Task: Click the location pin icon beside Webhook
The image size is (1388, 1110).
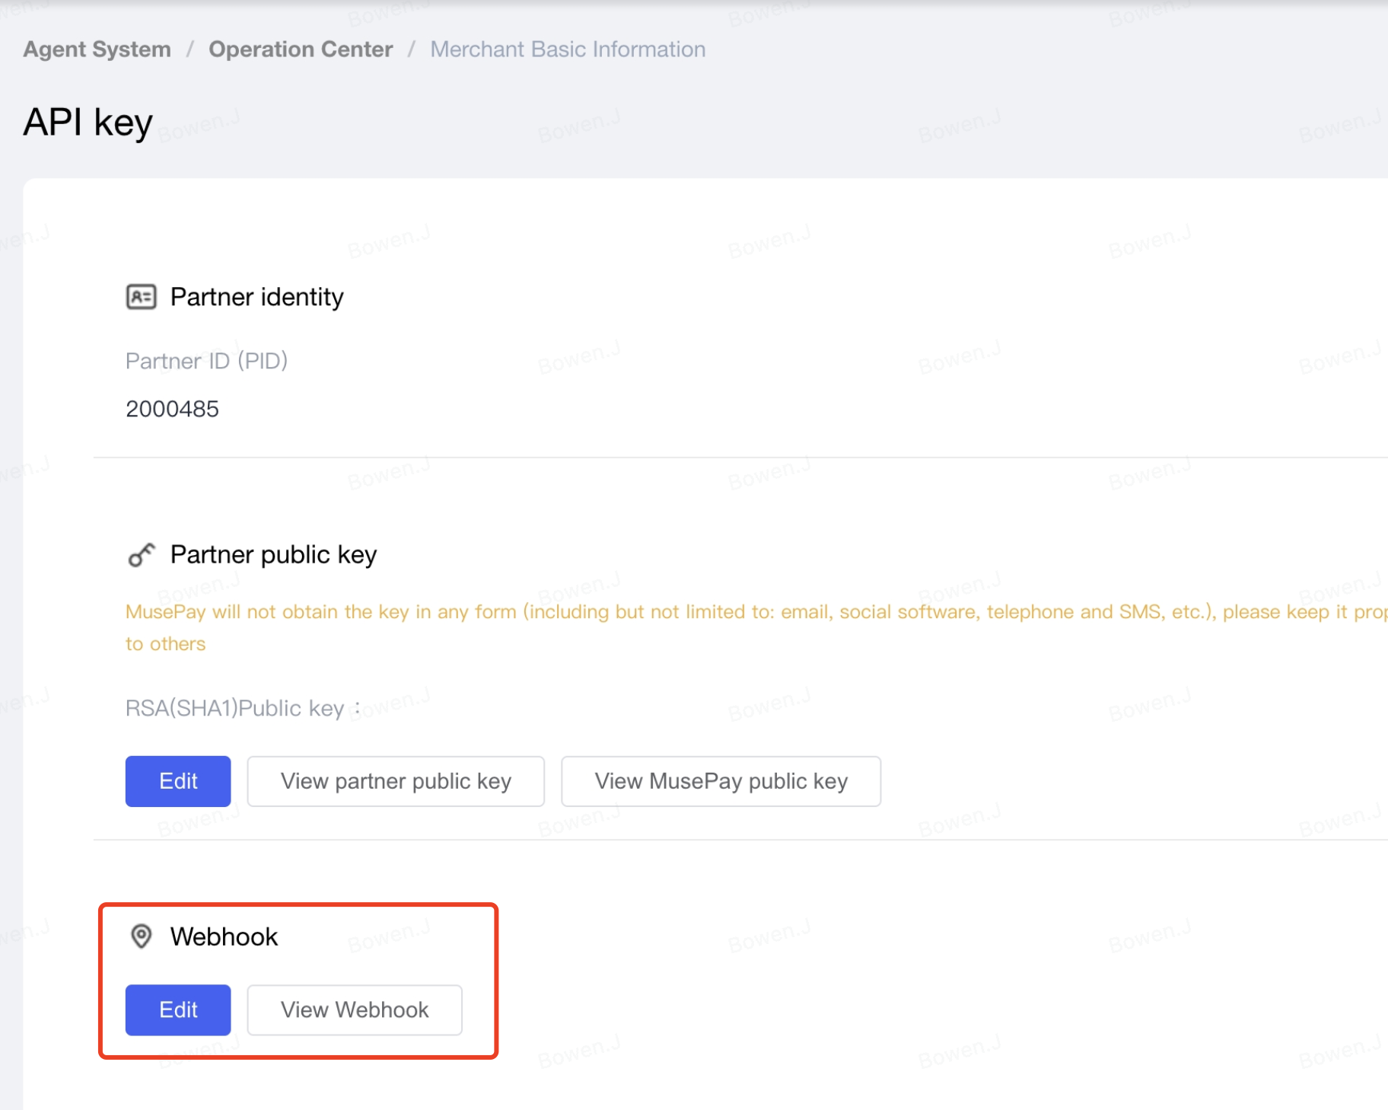Action: (141, 936)
